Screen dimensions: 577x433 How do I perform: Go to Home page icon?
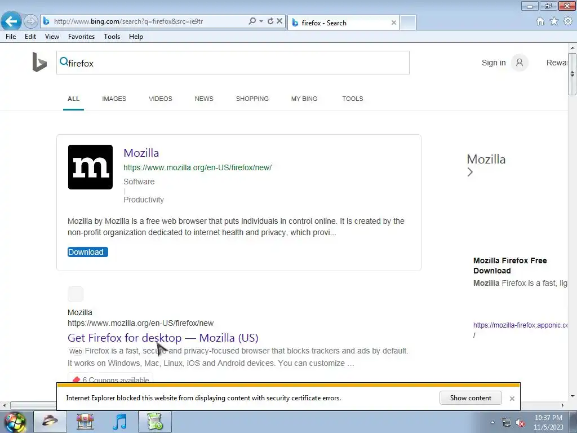tap(540, 21)
